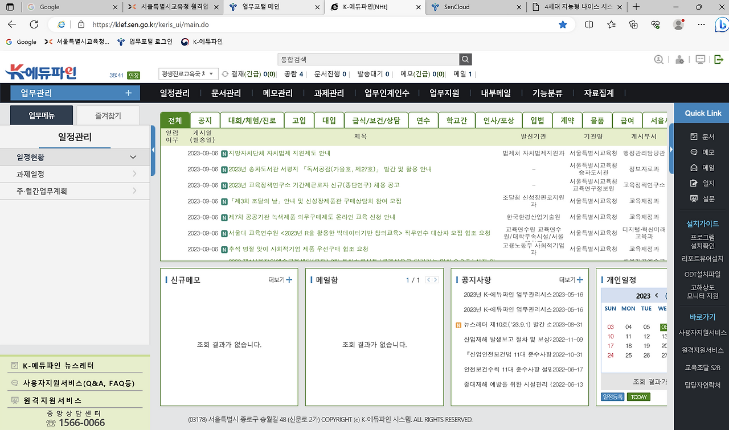Image resolution: width=729 pixels, height=430 pixels.
Task: Click the magnifier search icon beside 통합검색
Action: (x=466, y=59)
